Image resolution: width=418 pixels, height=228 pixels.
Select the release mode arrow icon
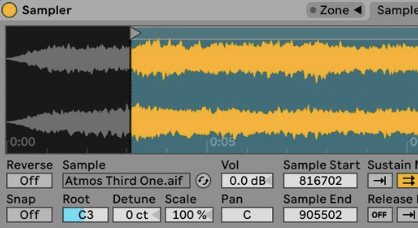[407, 215]
